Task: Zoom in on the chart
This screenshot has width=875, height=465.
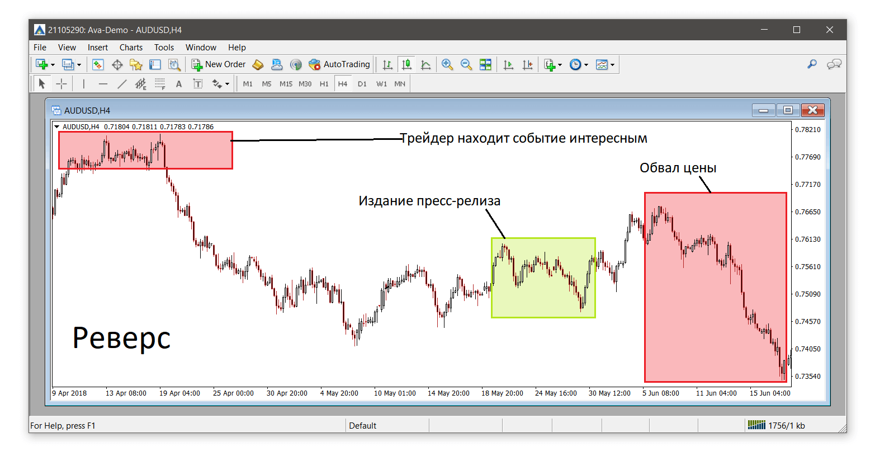Action: point(447,64)
